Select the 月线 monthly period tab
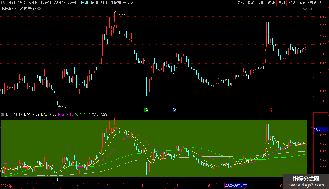 [104, 3]
